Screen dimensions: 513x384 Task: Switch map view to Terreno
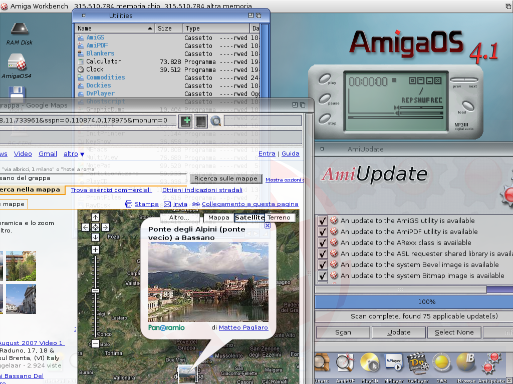click(x=280, y=217)
